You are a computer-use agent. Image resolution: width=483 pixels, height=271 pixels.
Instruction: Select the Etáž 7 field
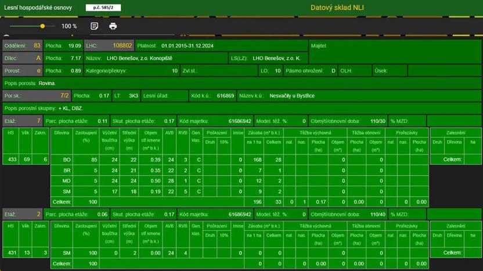[22, 121]
